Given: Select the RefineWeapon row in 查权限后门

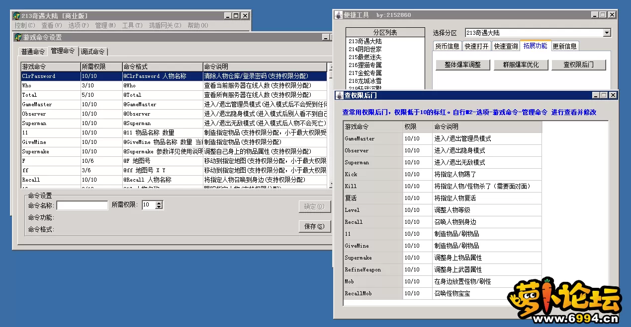Looking at the screenshot, I should point(443,269).
